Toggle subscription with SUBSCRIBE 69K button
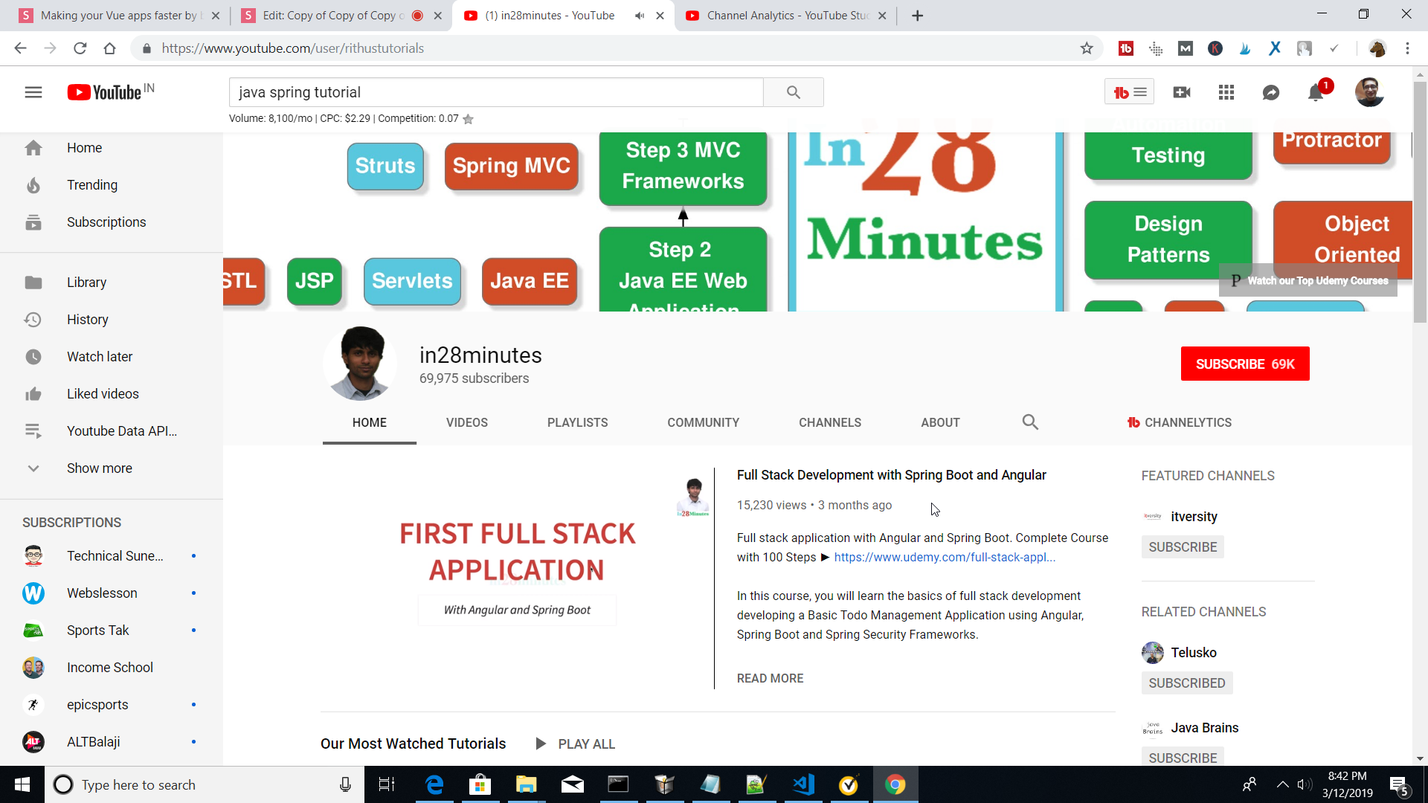This screenshot has height=803, width=1428. point(1244,364)
